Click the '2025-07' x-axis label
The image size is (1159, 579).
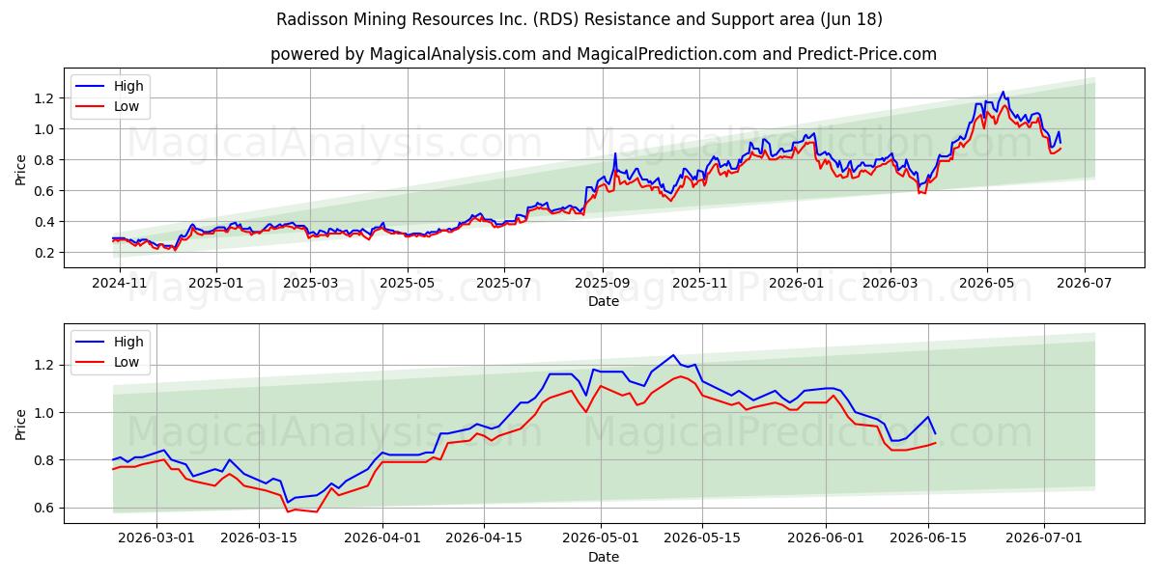point(504,284)
